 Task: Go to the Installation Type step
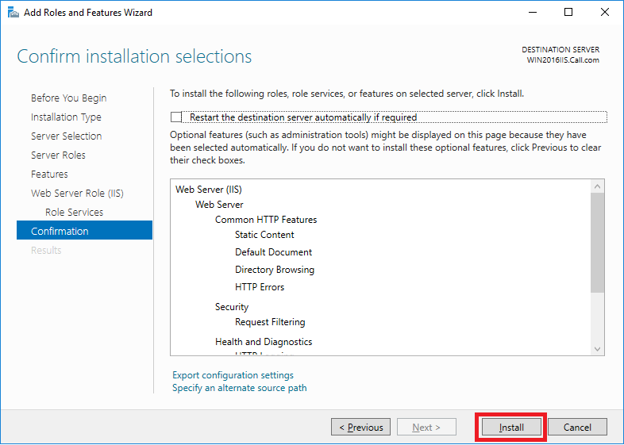[x=66, y=117]
